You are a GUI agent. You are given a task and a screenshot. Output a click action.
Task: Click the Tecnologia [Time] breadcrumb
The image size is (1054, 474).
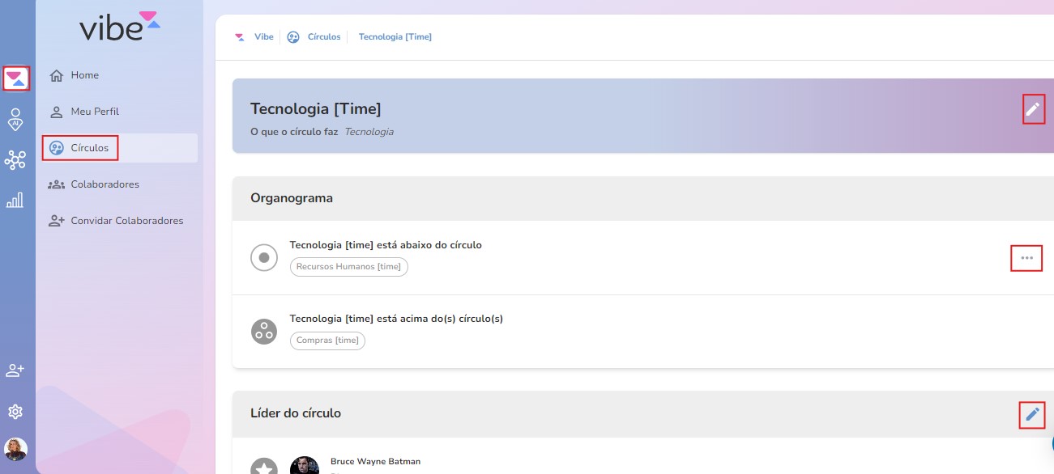pos(395,37)
